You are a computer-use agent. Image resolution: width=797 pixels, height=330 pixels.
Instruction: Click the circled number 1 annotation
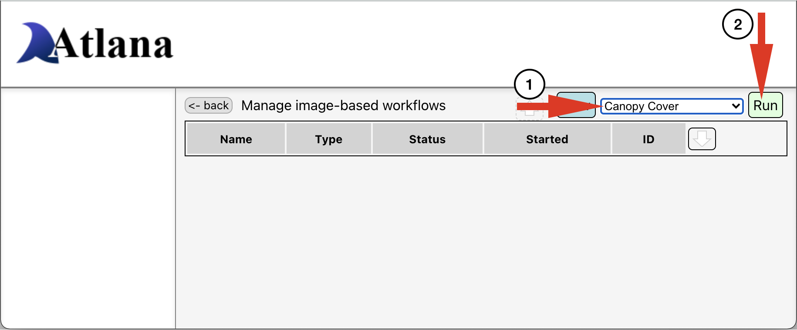529,84
